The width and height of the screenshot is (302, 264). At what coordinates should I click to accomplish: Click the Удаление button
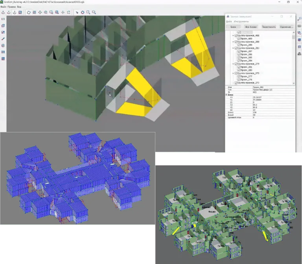click(x=287, y=27)
